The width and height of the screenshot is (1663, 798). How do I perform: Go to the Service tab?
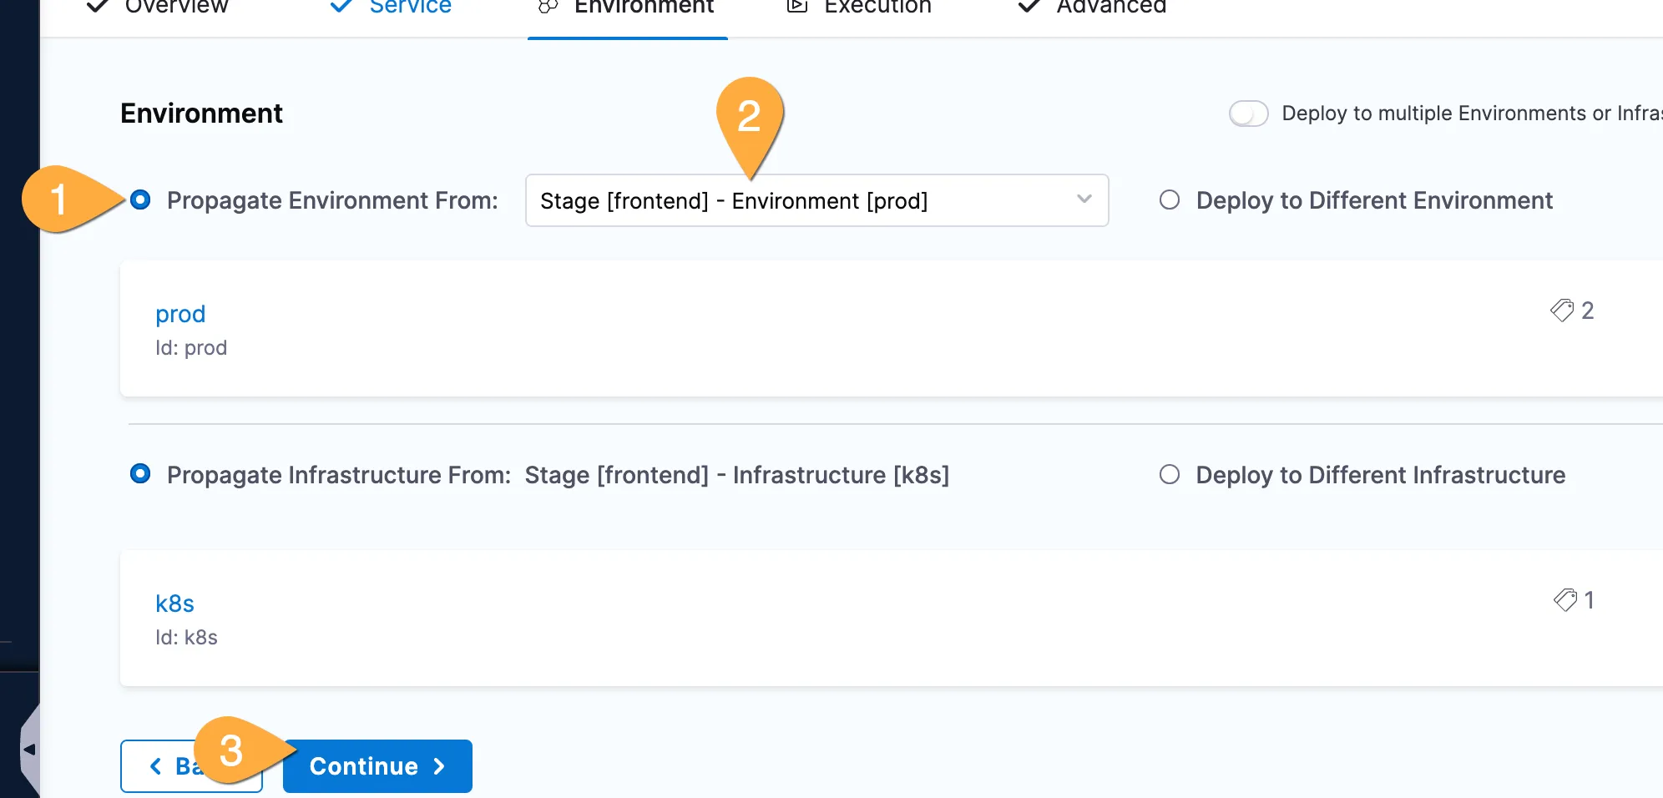(409, 8)
